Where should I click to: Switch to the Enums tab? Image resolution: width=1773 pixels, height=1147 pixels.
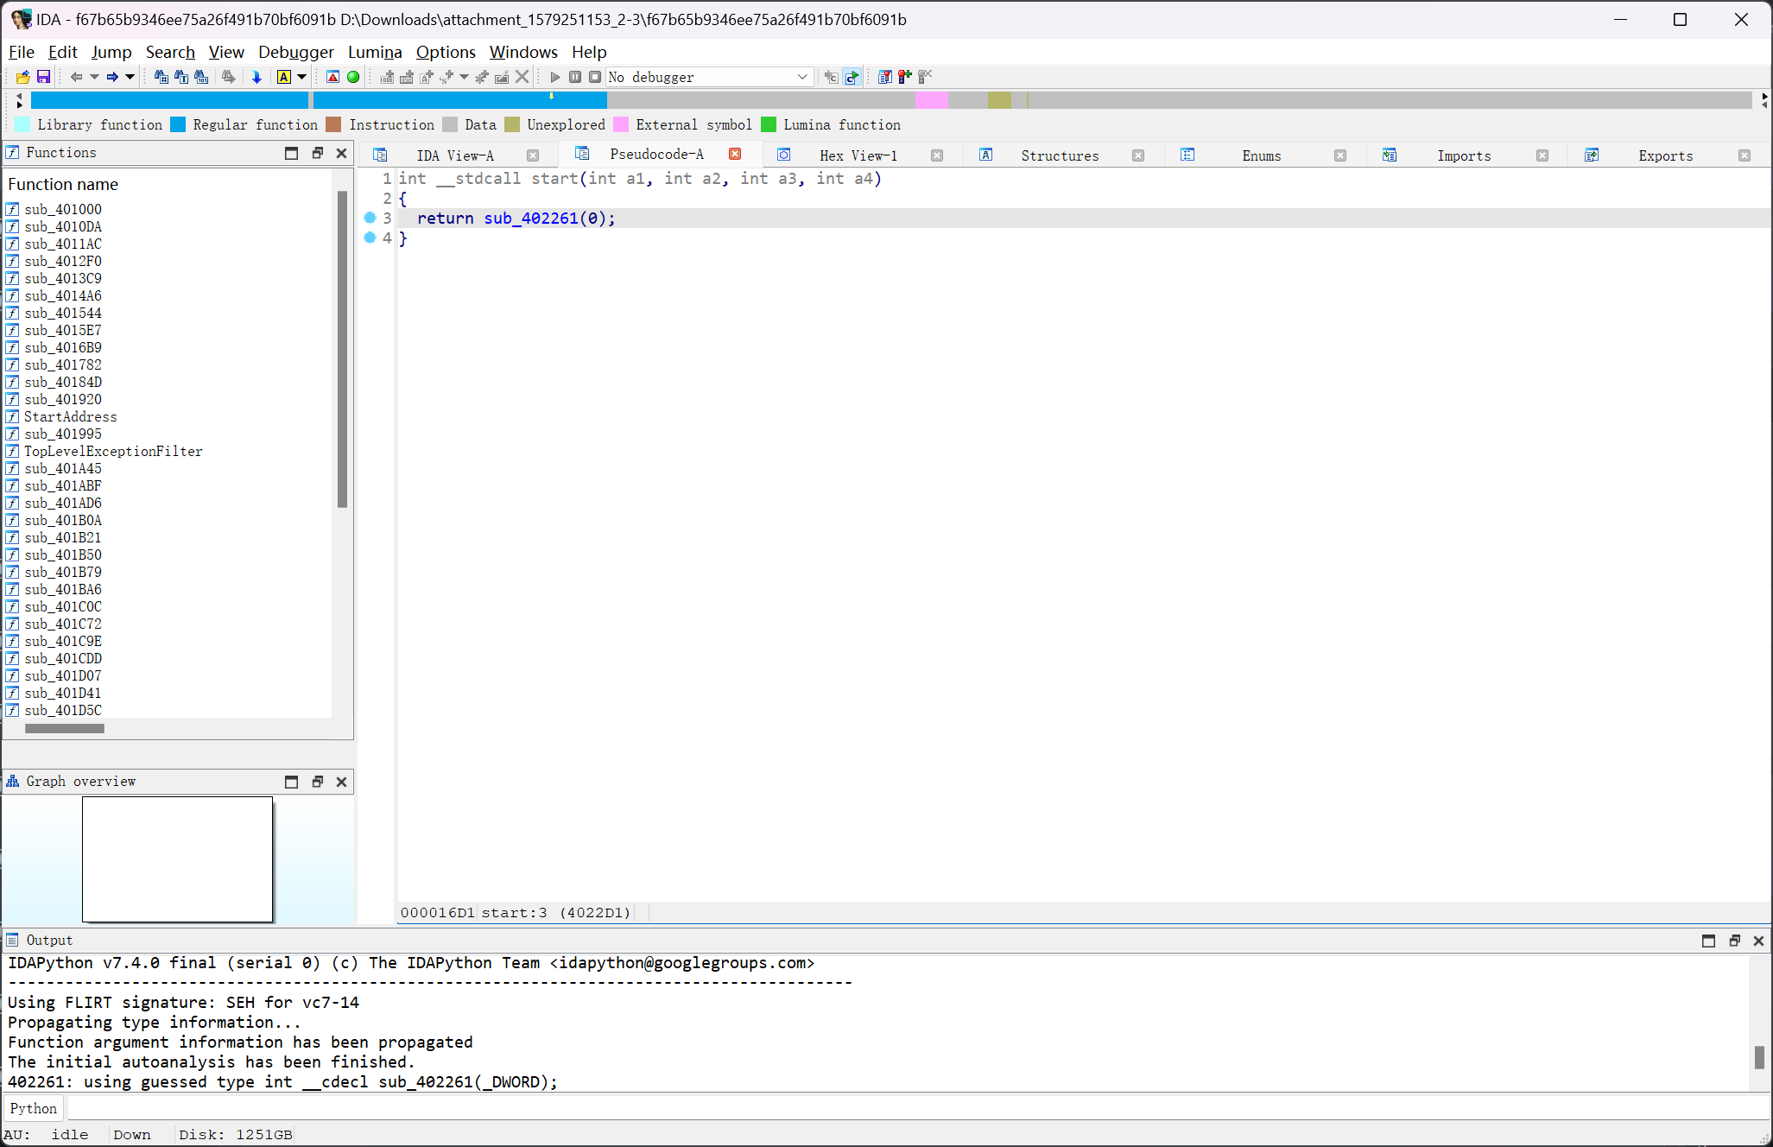1261,155
